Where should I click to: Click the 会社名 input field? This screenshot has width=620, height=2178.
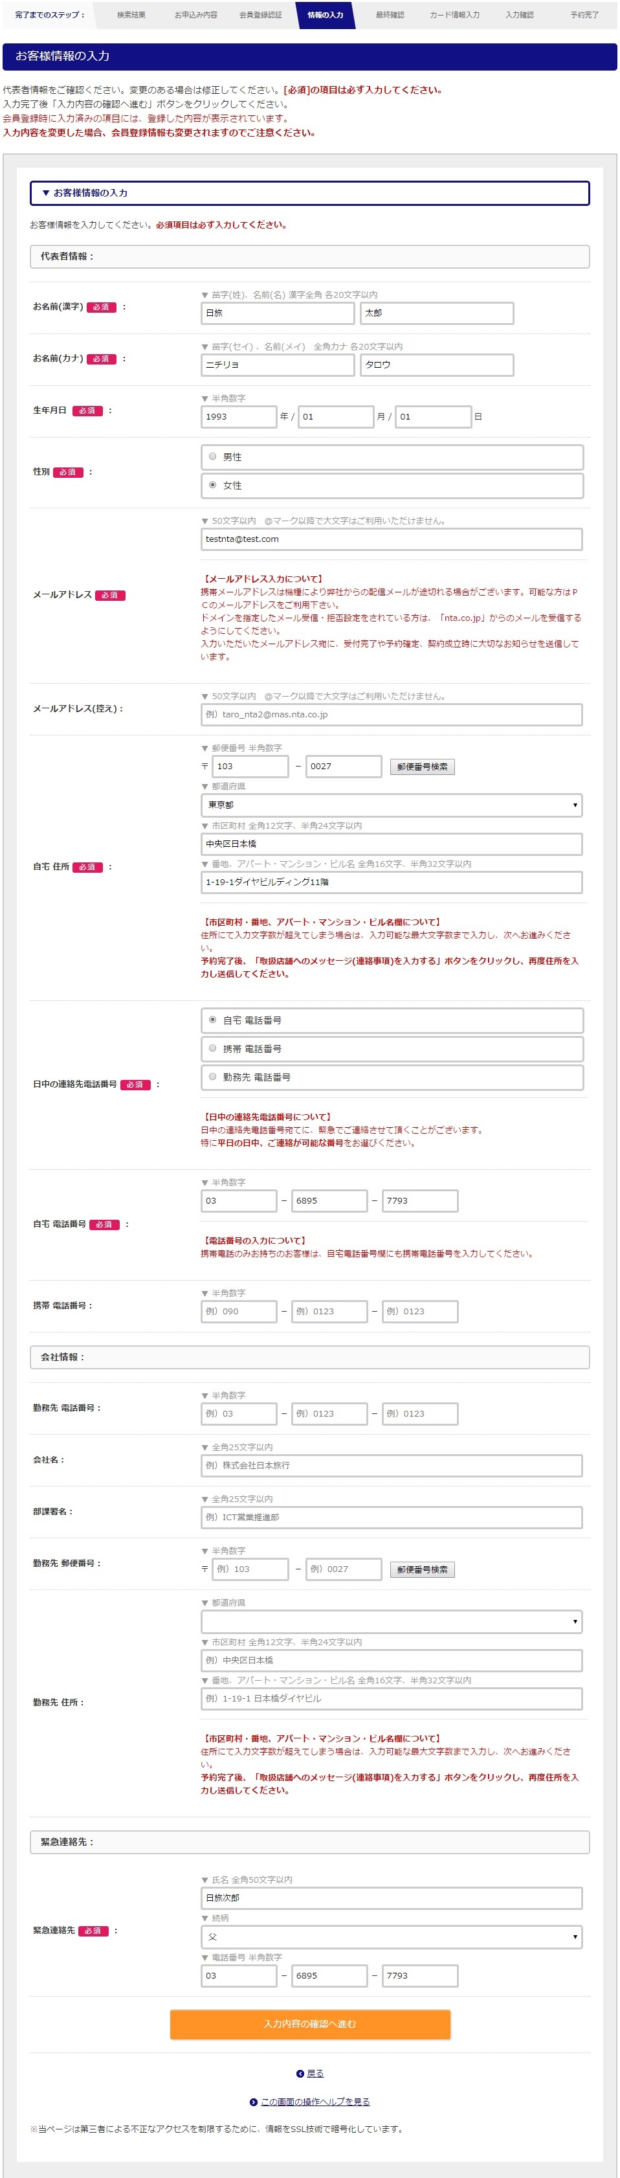[391, 1465]
